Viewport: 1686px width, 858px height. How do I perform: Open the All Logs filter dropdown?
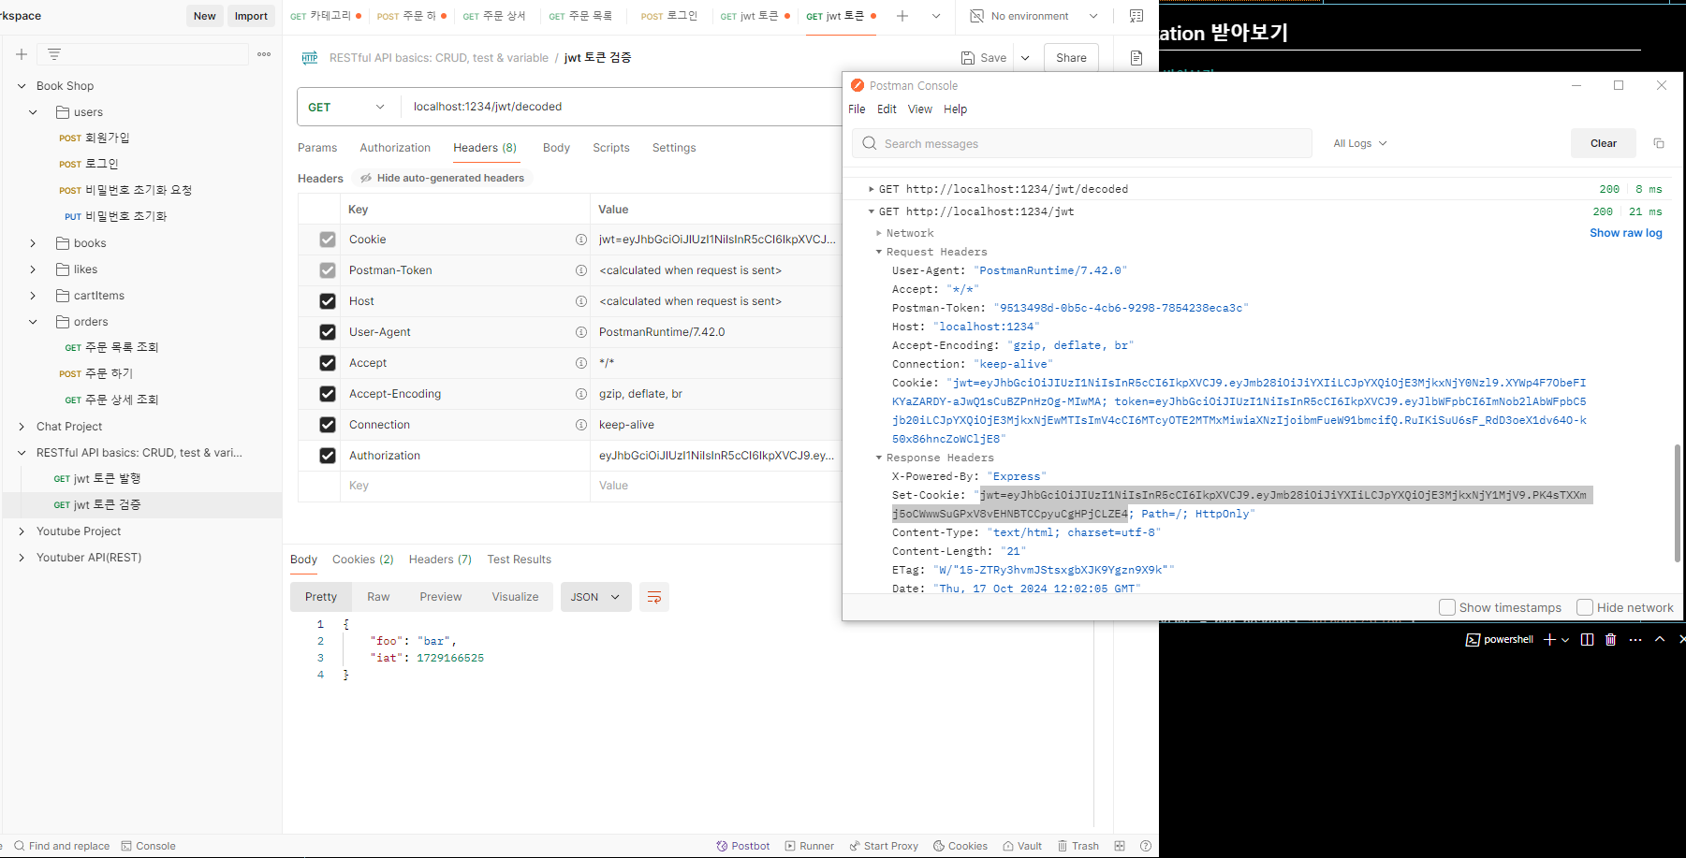(1360, 143)
